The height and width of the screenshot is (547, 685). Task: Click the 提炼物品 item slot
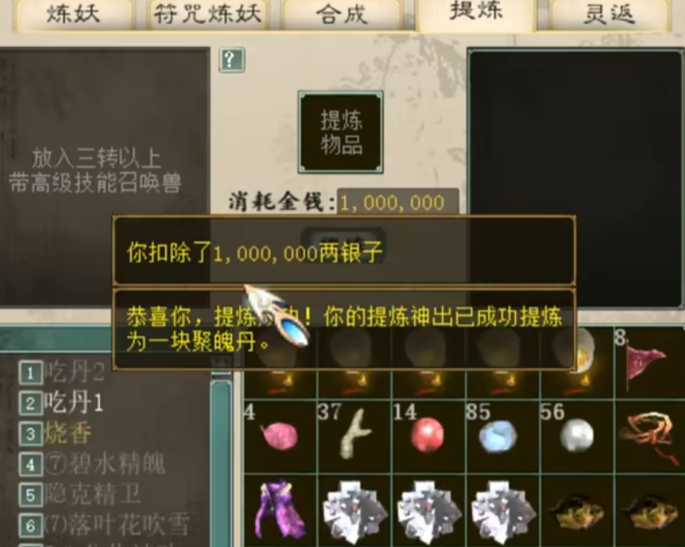pyautogui.click(x=341, y=132)
